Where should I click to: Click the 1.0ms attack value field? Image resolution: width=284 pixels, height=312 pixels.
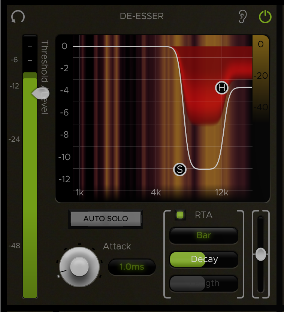point(132,267)
